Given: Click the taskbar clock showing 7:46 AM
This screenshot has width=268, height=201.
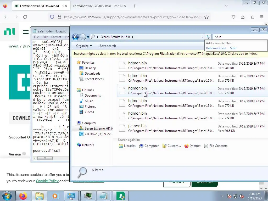Looking at the screenshot, I should click(x=255, y=196).
